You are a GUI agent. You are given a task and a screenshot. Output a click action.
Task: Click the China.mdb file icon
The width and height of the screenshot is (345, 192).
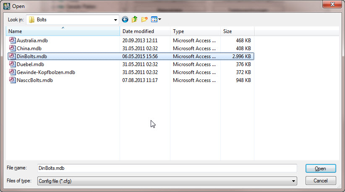pos(12,48)
